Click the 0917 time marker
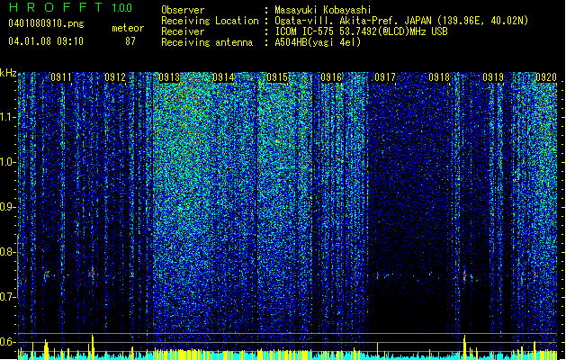This screenshot has width=566, height=360. 385,77
